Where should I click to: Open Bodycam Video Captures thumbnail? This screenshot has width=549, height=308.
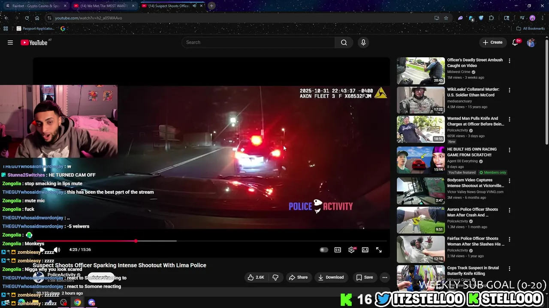(x=421, y=191)
